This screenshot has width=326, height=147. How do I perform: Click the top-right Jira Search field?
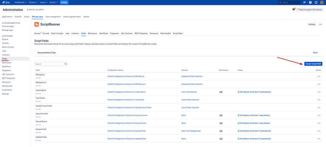click(x=289, y=2)
